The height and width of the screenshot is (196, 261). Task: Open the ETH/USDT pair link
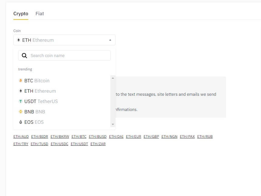pyautogui.click(x=79, y=144)
